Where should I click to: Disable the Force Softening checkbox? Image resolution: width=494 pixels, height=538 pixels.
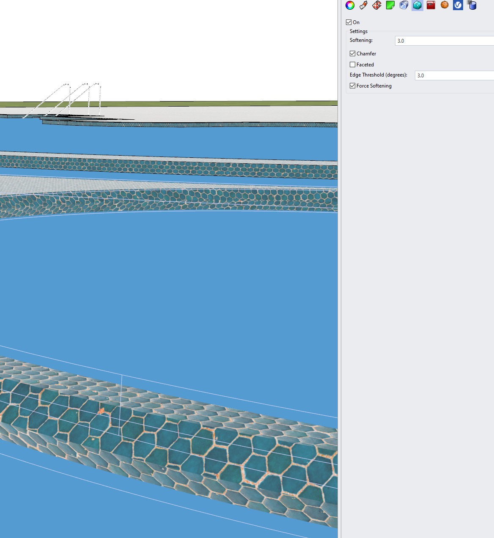pyautogui.click(x=353, y=86)
